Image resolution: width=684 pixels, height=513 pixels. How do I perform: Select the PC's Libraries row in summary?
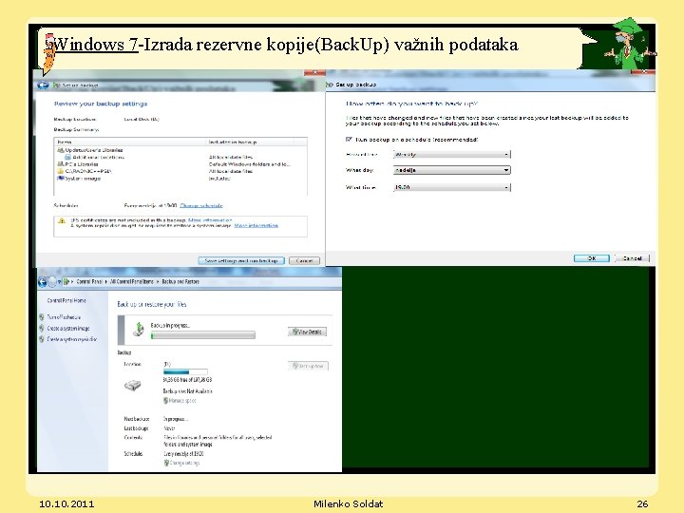(180, 164)
